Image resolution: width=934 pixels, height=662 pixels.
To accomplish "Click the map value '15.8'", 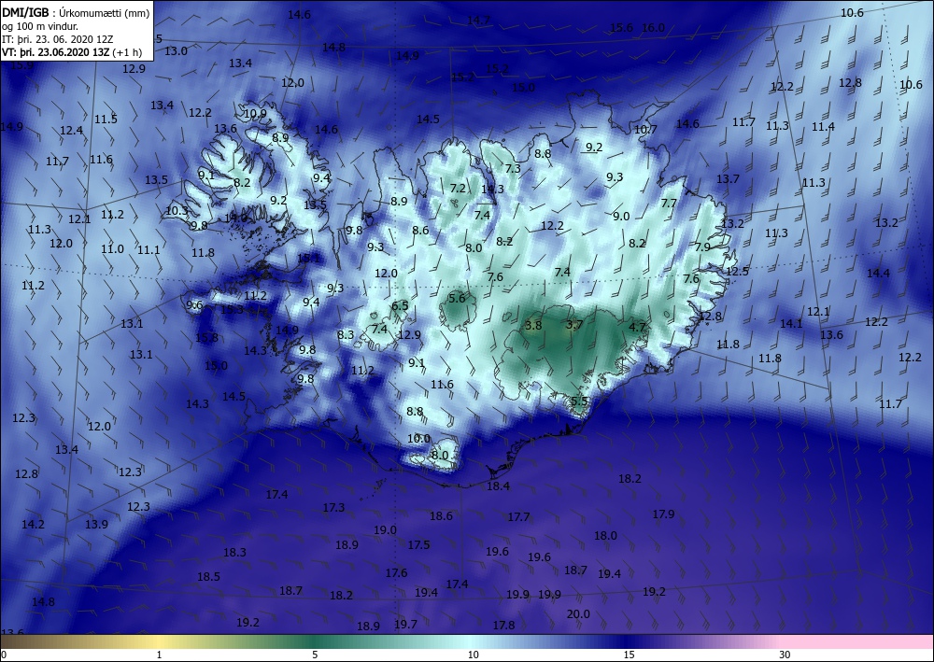I will point(206,338).
